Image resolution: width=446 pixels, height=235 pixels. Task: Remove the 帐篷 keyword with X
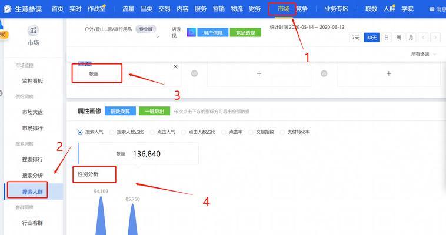(x=175, y=66)
